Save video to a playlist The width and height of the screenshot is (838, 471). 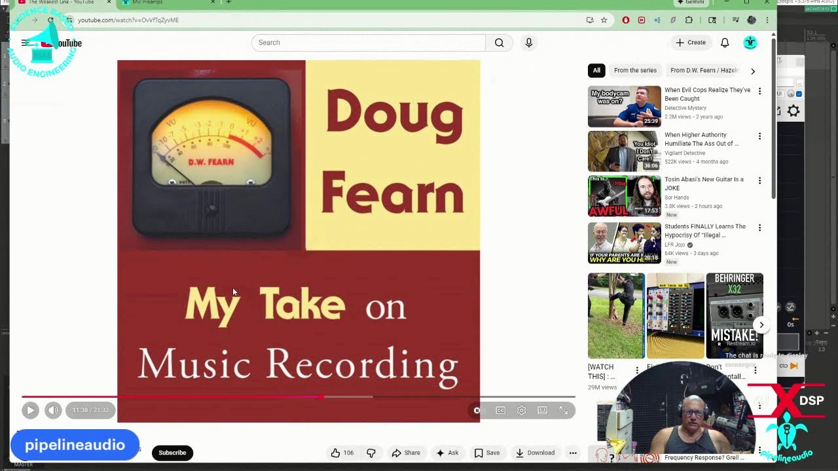(487, 453)
